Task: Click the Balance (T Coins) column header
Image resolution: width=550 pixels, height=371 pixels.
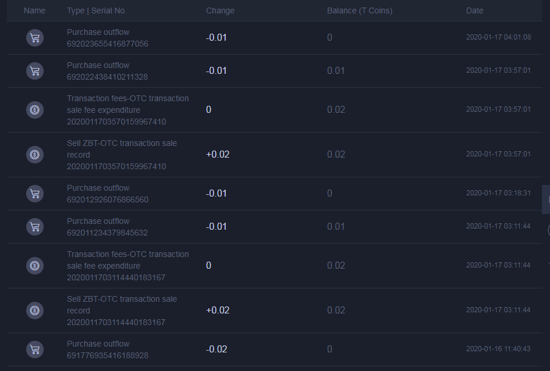Action: [360, 10]
